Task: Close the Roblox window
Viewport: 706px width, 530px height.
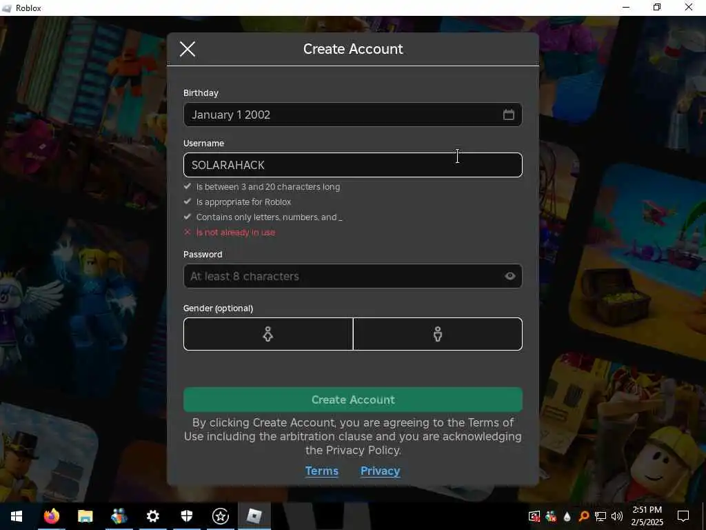Action: point(689,7)
